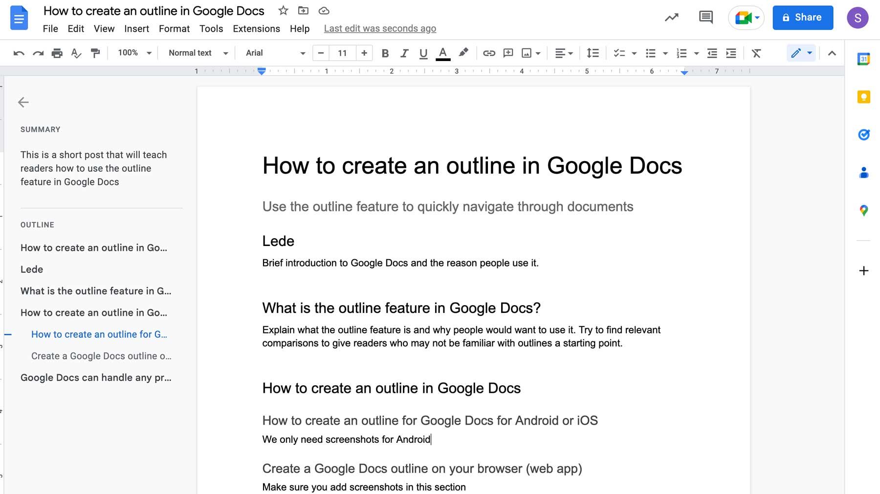Open the purple S account avatar

pyautogui.click(x=858, y=18)
